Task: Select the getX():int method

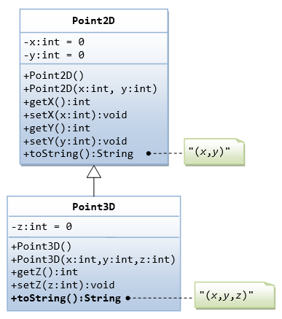Action: 57,102
